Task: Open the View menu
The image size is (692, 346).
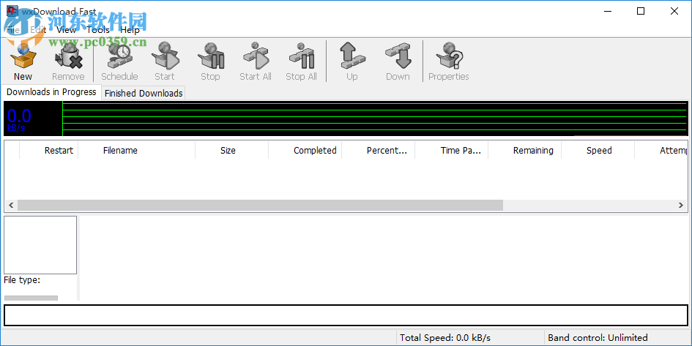Action: [x=66, y=29]
